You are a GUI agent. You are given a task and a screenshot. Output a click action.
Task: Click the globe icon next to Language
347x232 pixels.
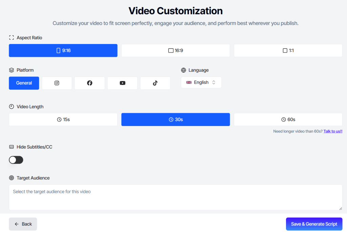click(184, 70)
